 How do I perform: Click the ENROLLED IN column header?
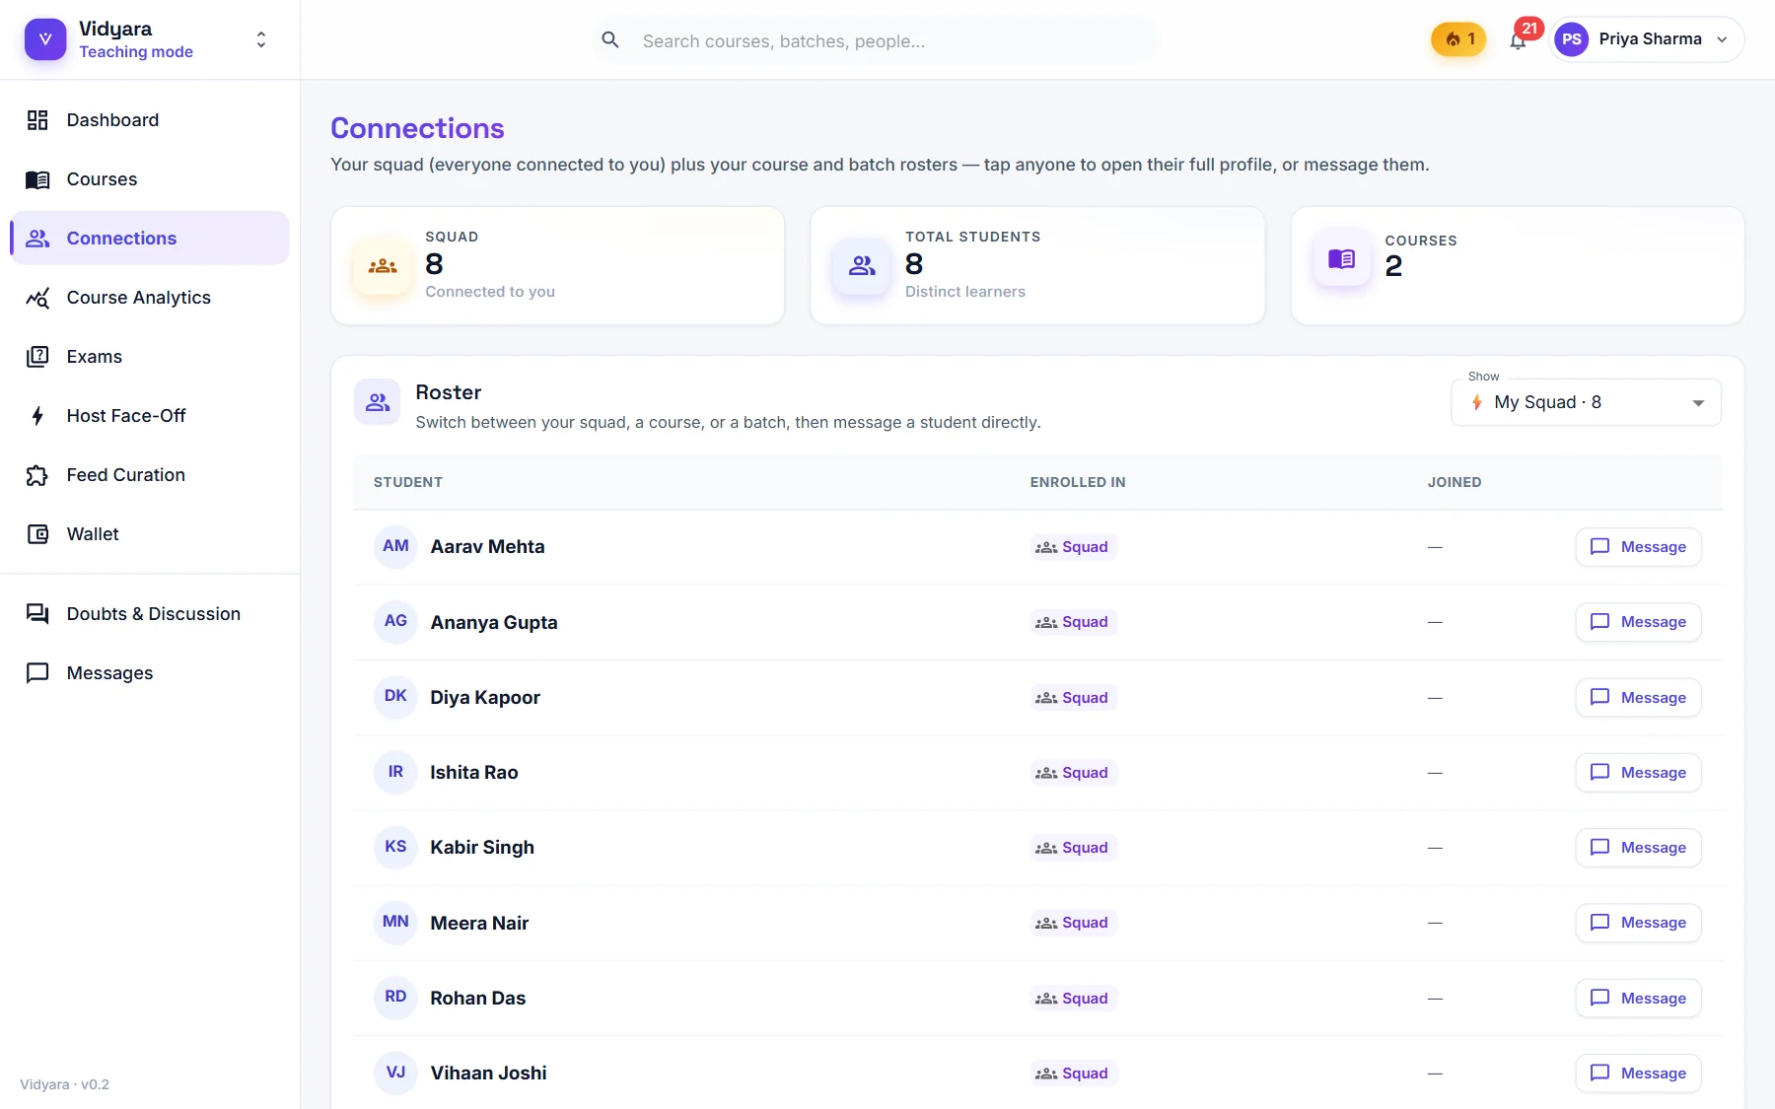coord(1078,482)
